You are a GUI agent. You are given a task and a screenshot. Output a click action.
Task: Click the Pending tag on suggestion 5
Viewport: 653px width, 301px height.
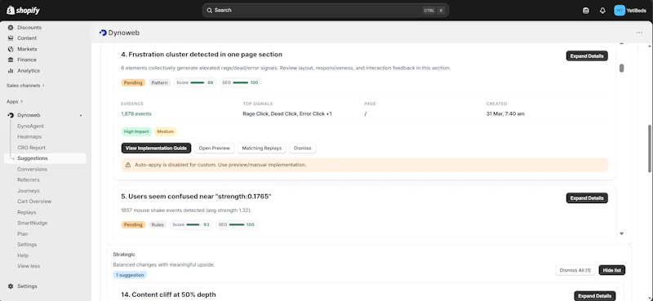[133, 225]
